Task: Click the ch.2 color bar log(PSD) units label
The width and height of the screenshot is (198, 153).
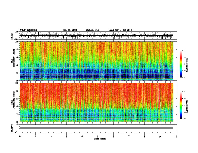Action: pos(187,106)
